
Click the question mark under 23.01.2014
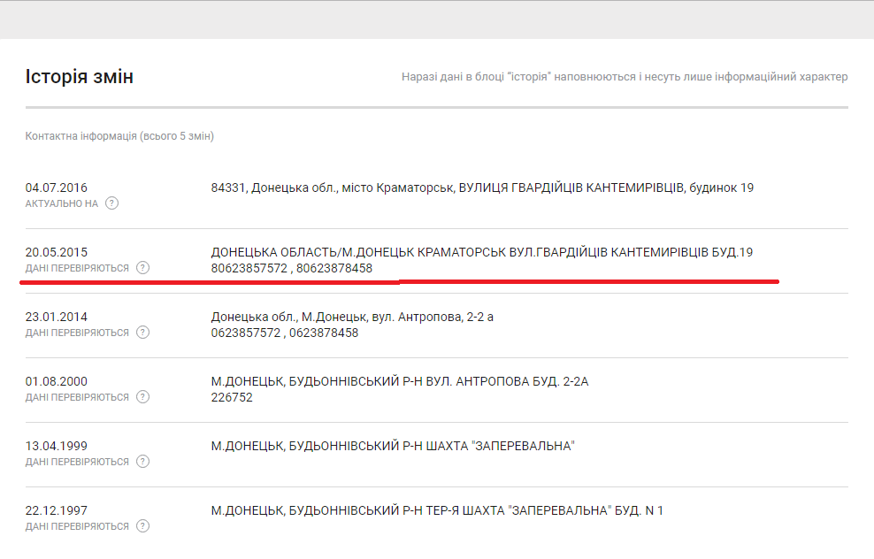point(142,333)
